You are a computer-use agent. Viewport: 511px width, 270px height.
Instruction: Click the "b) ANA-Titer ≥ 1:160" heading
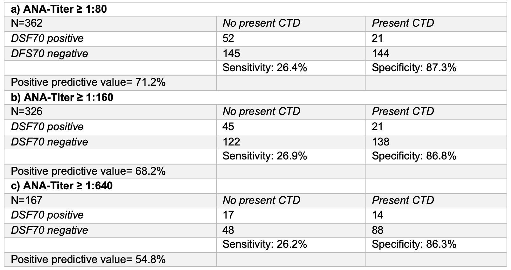click(x=62, y=97)
